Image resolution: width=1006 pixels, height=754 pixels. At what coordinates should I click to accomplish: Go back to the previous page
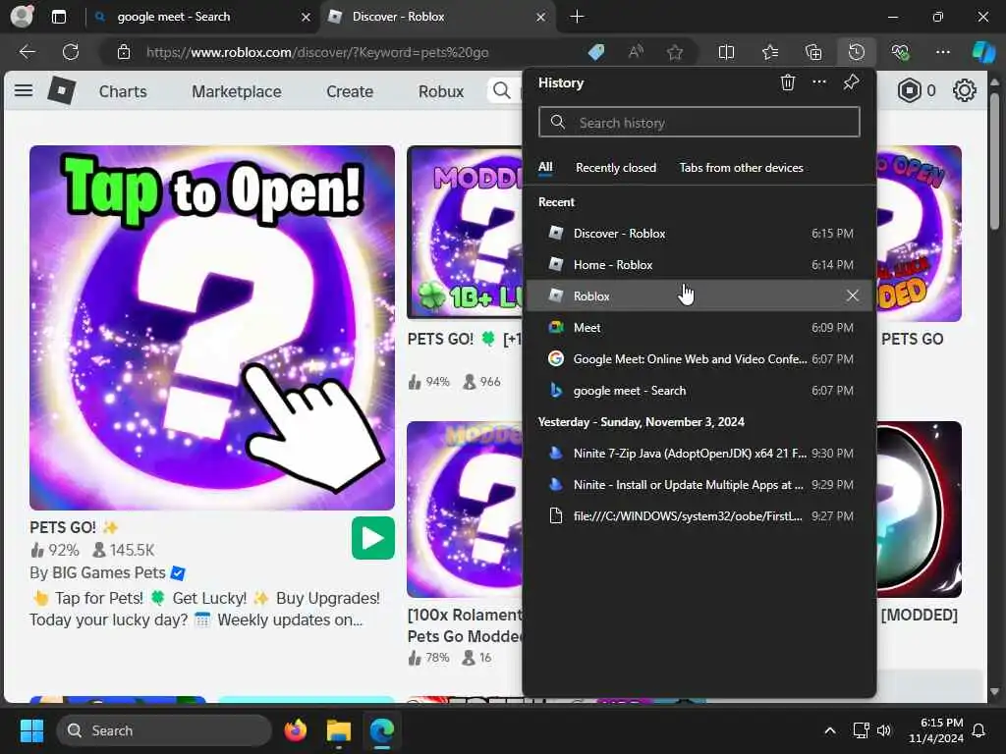[x=27, y=52]
